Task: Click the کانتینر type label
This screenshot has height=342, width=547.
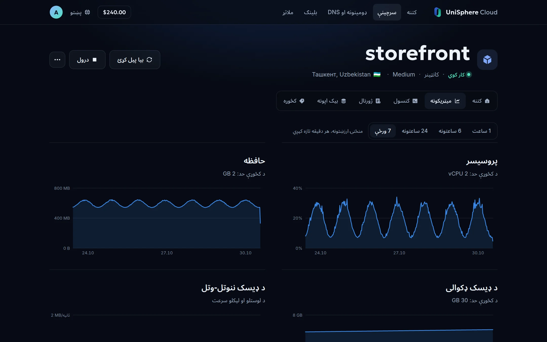Action: pyautogui.click(x=432, y=74)
